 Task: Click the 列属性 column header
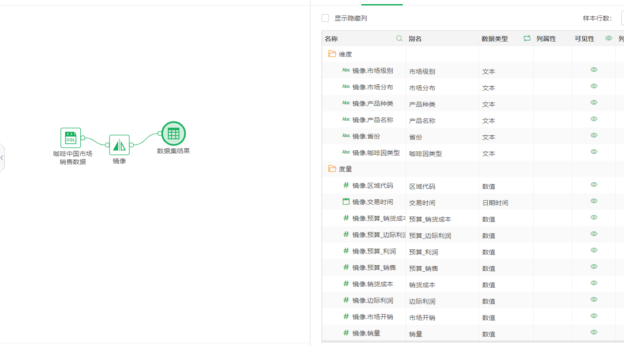tap(546, 39)
